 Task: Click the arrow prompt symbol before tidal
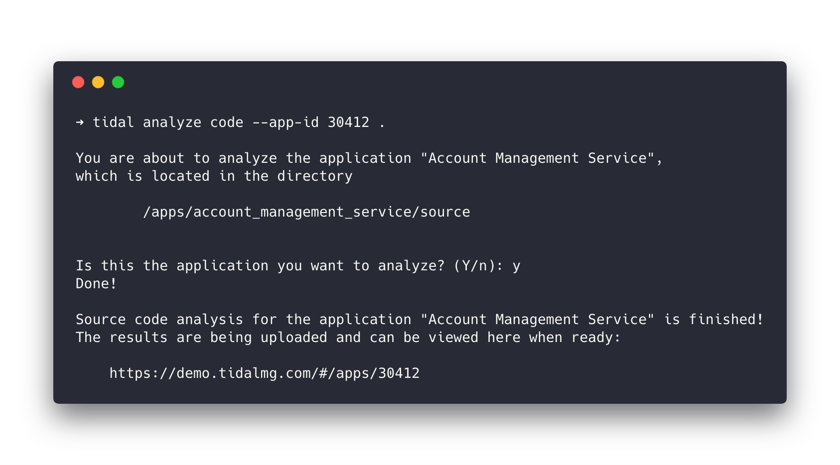pyautogui.click(x=80, y=122)
